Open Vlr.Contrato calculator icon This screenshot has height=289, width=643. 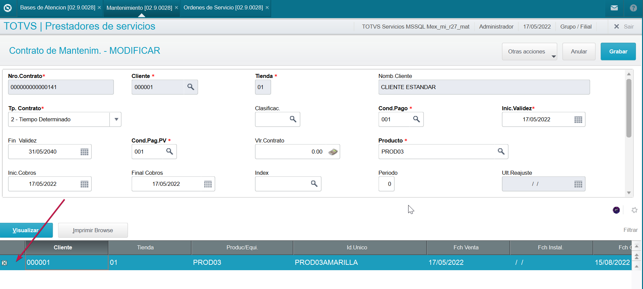pos(333,152)
